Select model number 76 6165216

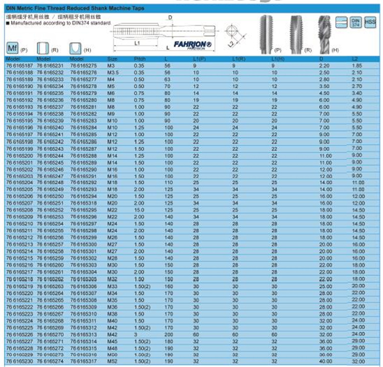click(19, 265)
